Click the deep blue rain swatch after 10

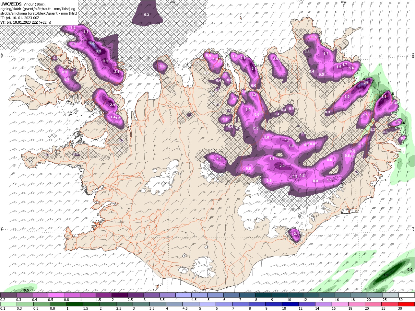click(x=290, y=304)
